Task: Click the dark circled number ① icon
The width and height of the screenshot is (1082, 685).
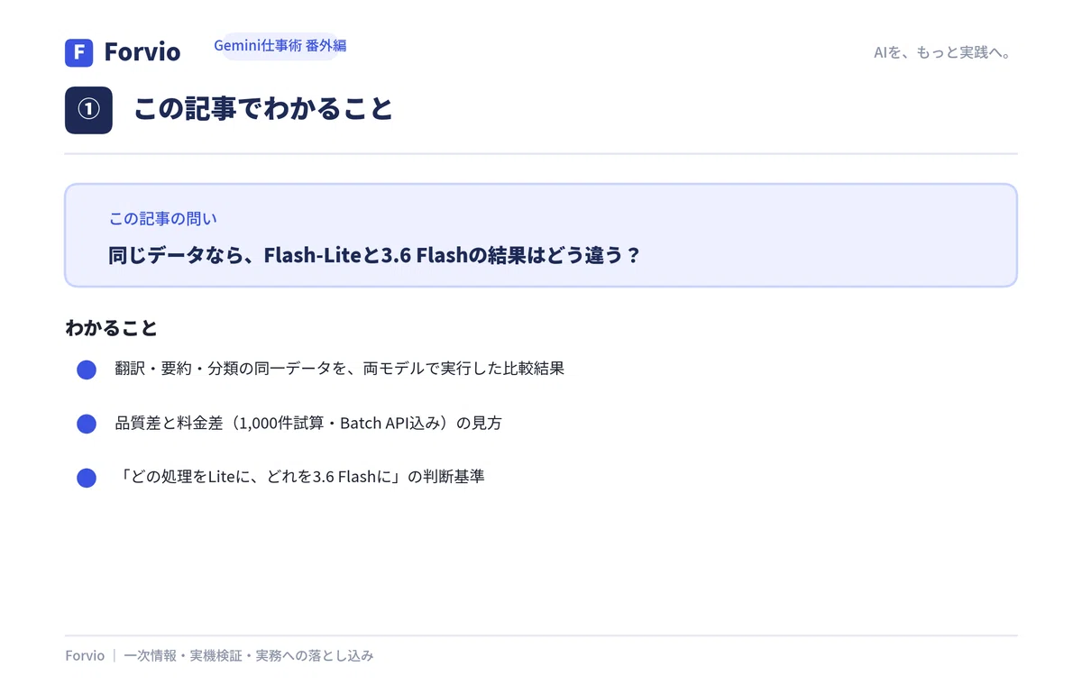Action: coord(88,110)
